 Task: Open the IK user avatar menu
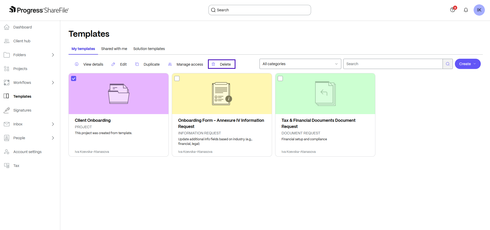click(479, 10)
